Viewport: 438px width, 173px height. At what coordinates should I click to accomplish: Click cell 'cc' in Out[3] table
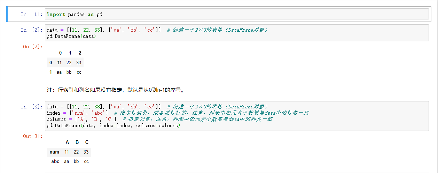tap(86, 162)
